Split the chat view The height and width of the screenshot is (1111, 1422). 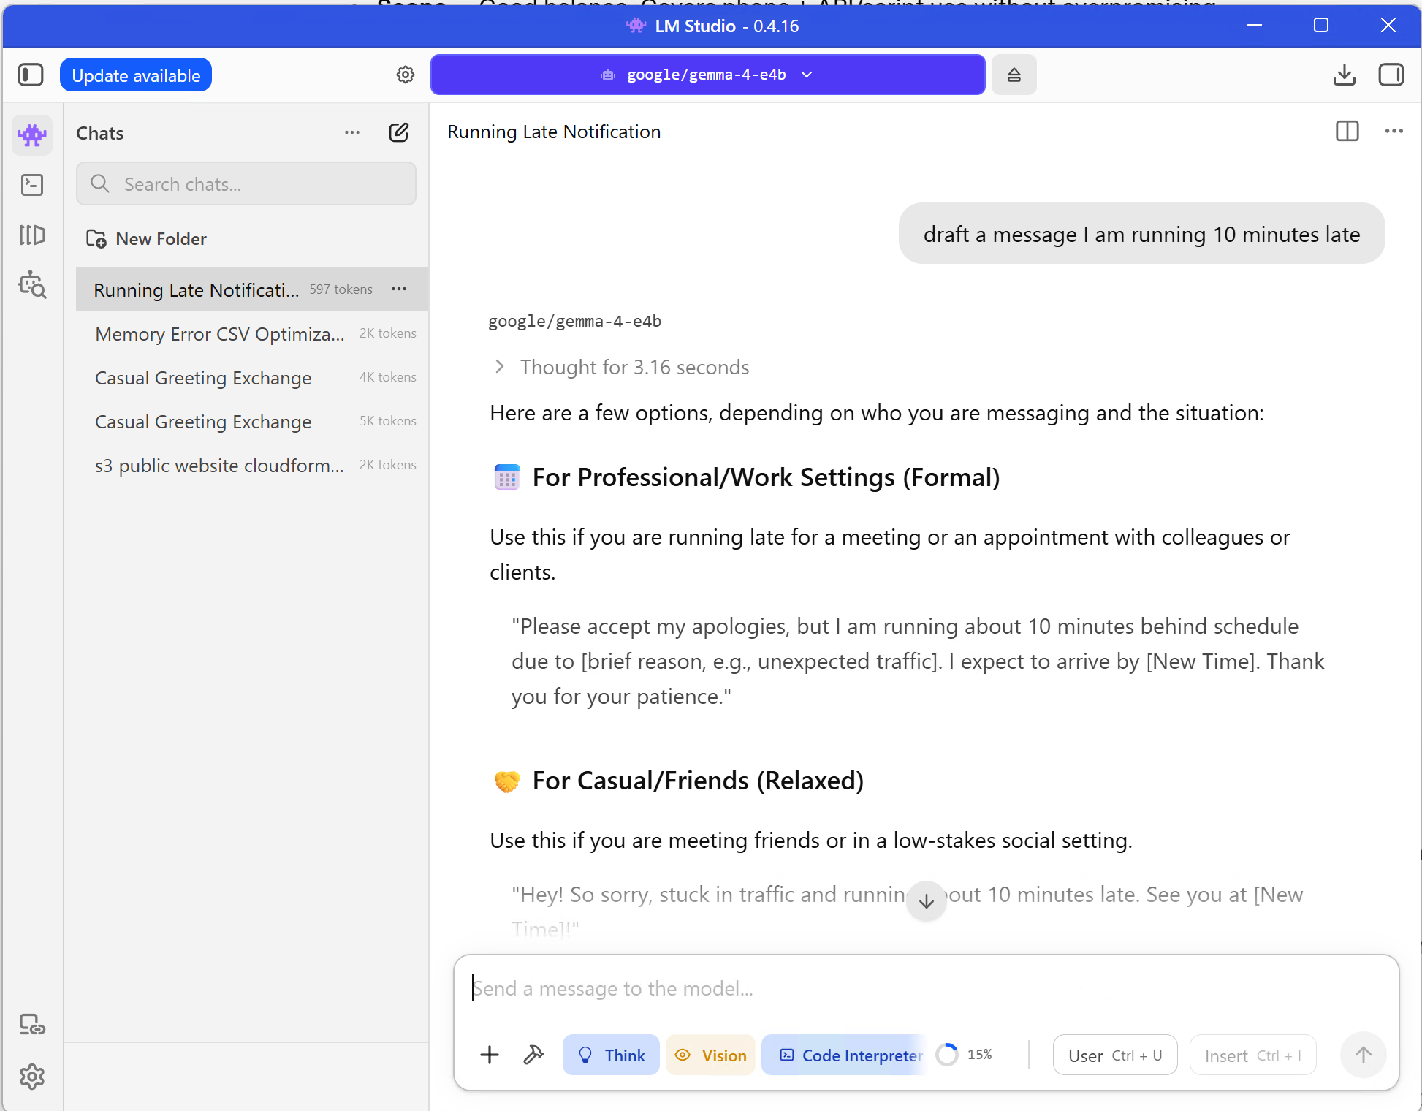1347,132
